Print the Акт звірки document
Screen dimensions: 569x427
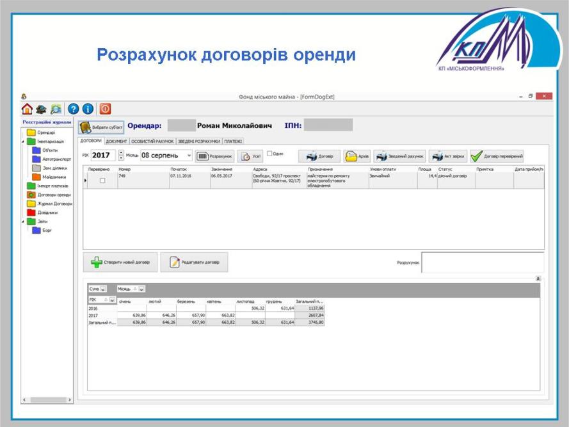[x=447, y=156]
